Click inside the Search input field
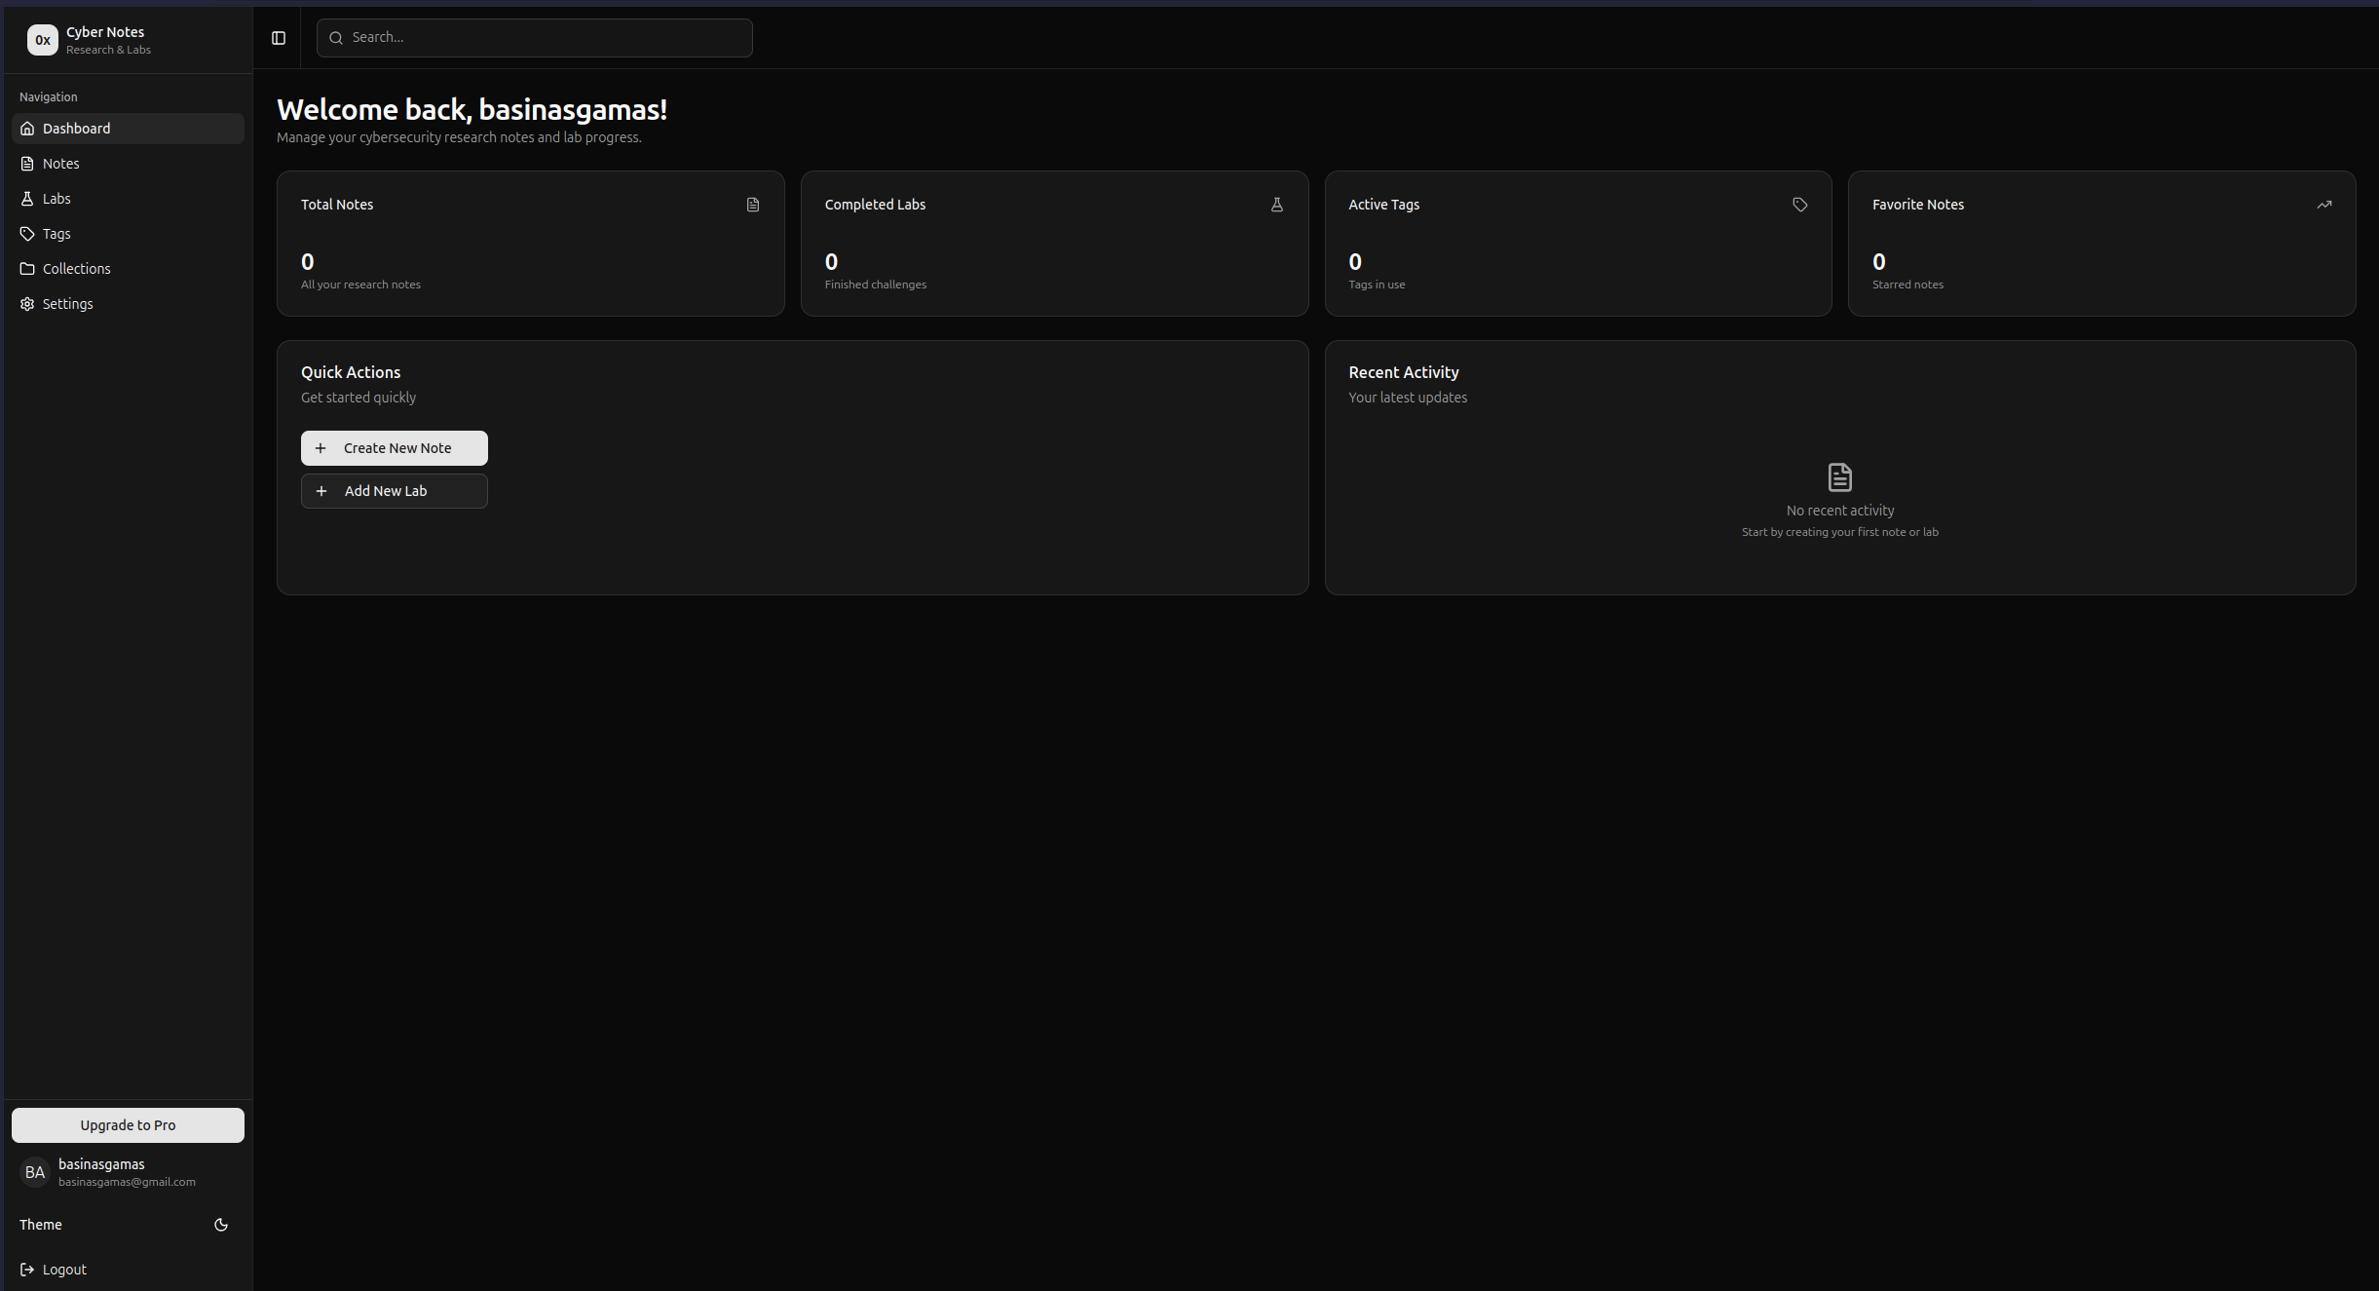2379x1291 pixels. click(534, 37)
